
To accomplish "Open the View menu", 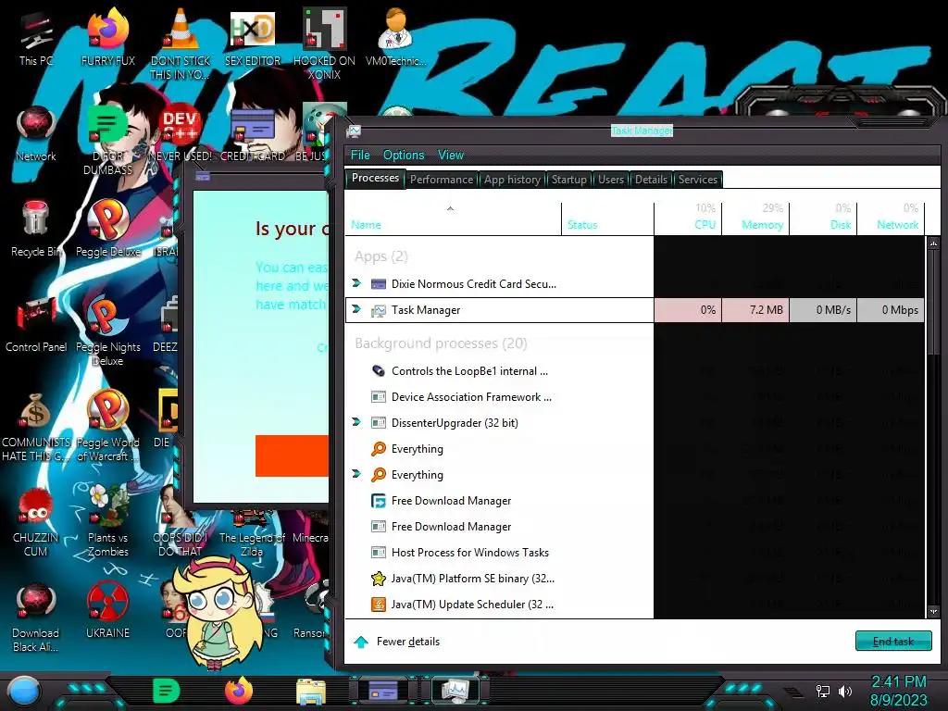I will tap(451, 155).
